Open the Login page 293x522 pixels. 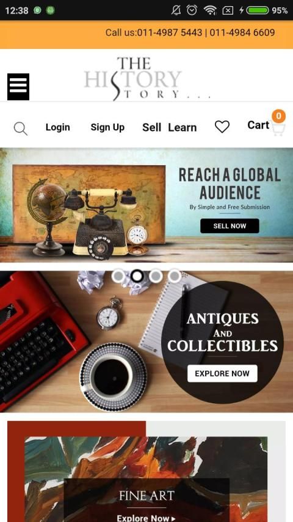(x=58, y=127)
